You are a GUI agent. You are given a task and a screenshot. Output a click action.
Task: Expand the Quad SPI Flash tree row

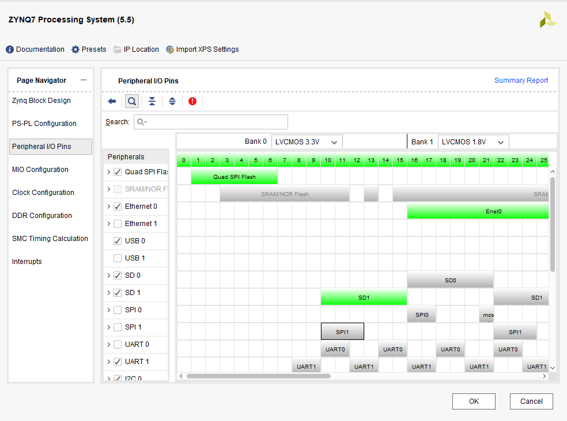tap(108, 172)
